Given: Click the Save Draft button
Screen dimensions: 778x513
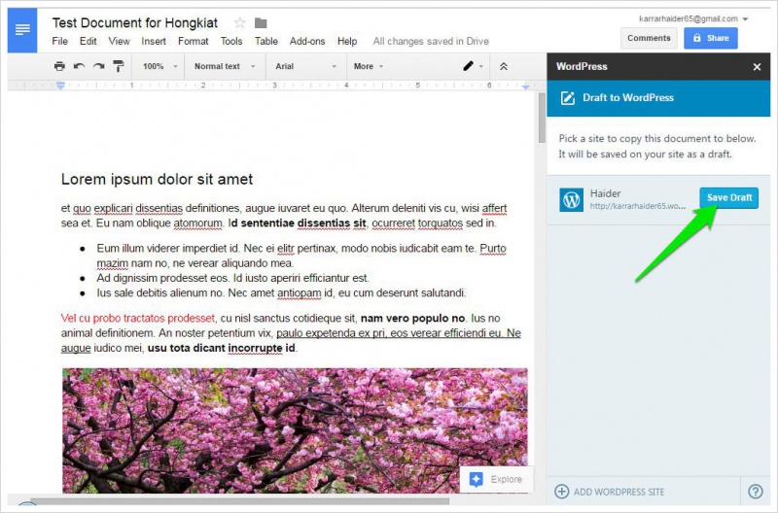Looking at the screenshot, I should (x=728, y=198).
